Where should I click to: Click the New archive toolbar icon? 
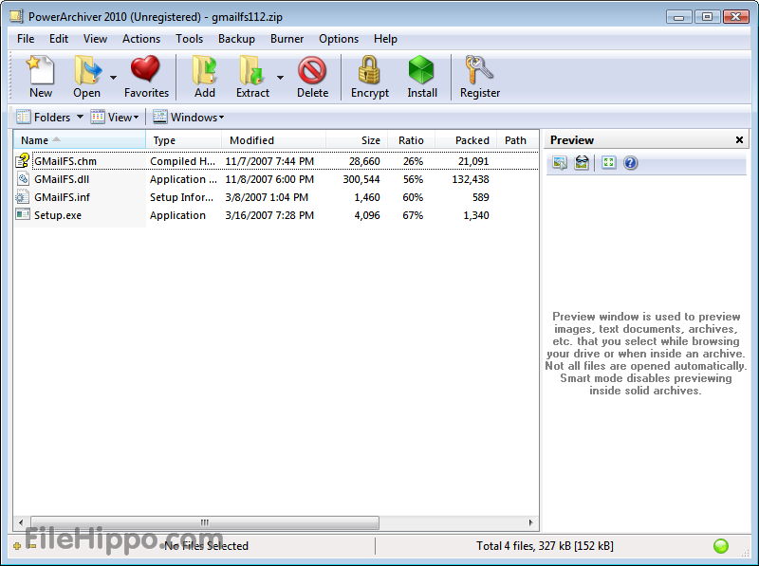pos(41,70)
